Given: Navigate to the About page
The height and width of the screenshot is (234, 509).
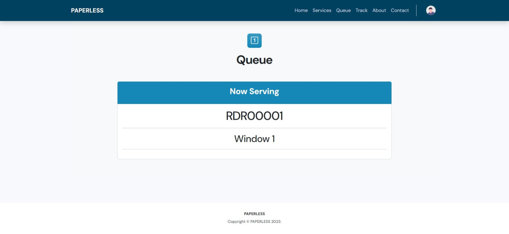Looking at the screenshot, I should pos(379,11).
